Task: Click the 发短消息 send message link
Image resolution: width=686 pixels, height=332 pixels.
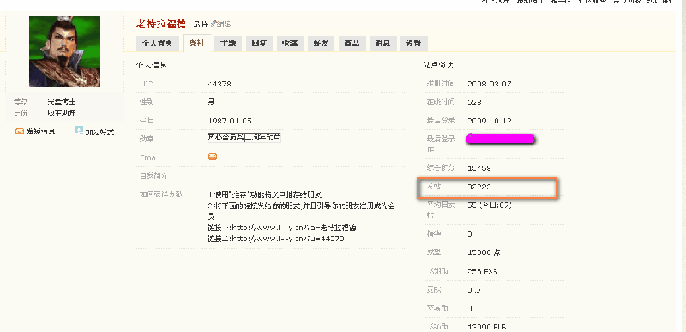Action: coord(40,132)
